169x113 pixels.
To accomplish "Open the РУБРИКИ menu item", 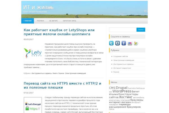I will coord(40,21).
